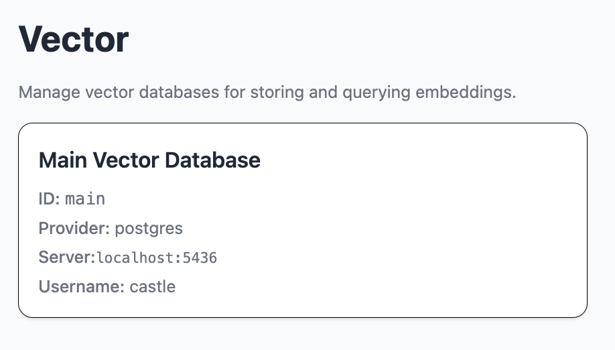Viewport: 615px width, 350px height.
Task: Select the Username label
Action: (81, 287)
